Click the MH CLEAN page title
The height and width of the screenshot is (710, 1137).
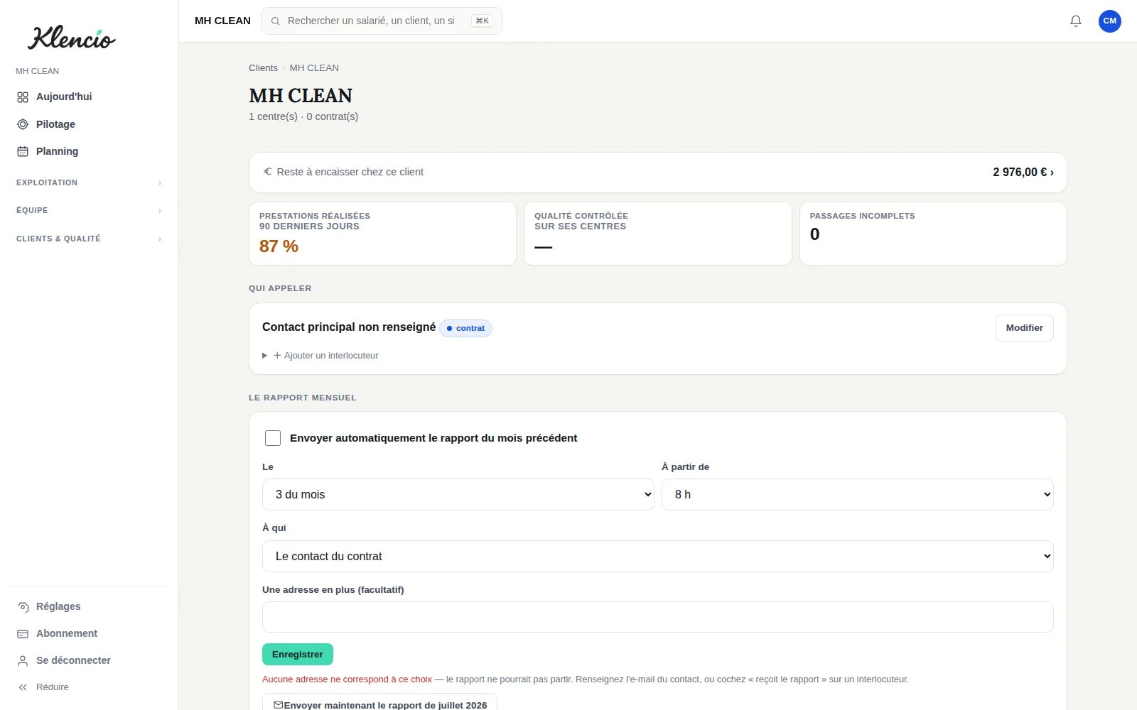coord(301,96)
